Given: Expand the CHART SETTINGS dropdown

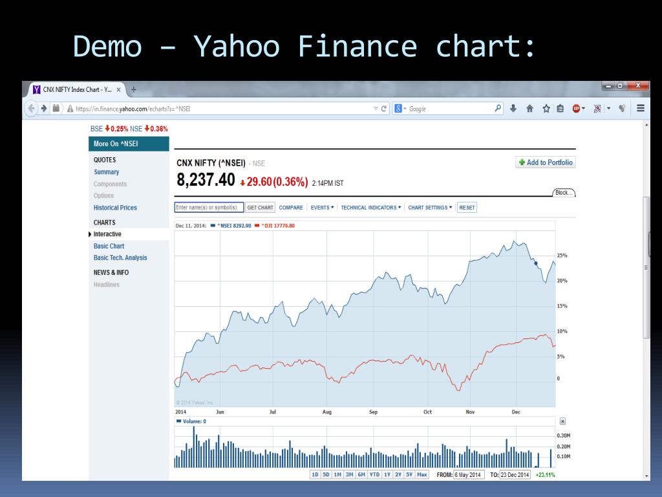Looking at the screenshot, I should click(x=430, y=208).
